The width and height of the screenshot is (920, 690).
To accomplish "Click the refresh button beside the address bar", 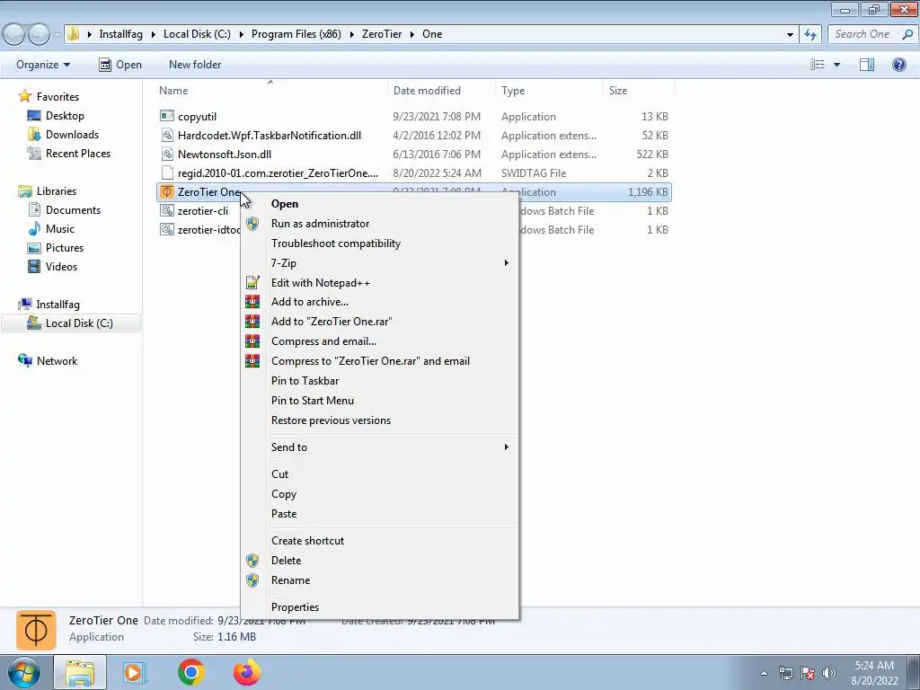I will (810, 34).
